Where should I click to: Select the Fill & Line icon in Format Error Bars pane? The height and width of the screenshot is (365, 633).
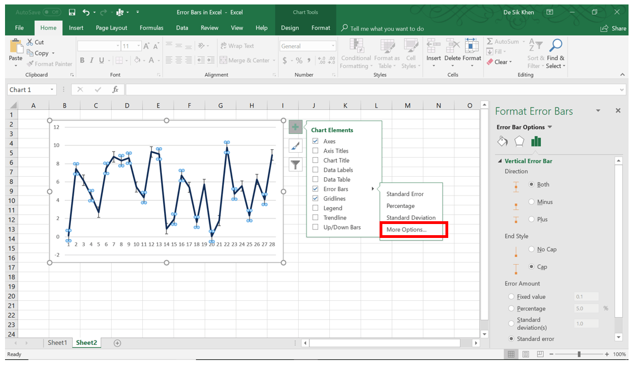pyautogui.click(x=502, y=142)
